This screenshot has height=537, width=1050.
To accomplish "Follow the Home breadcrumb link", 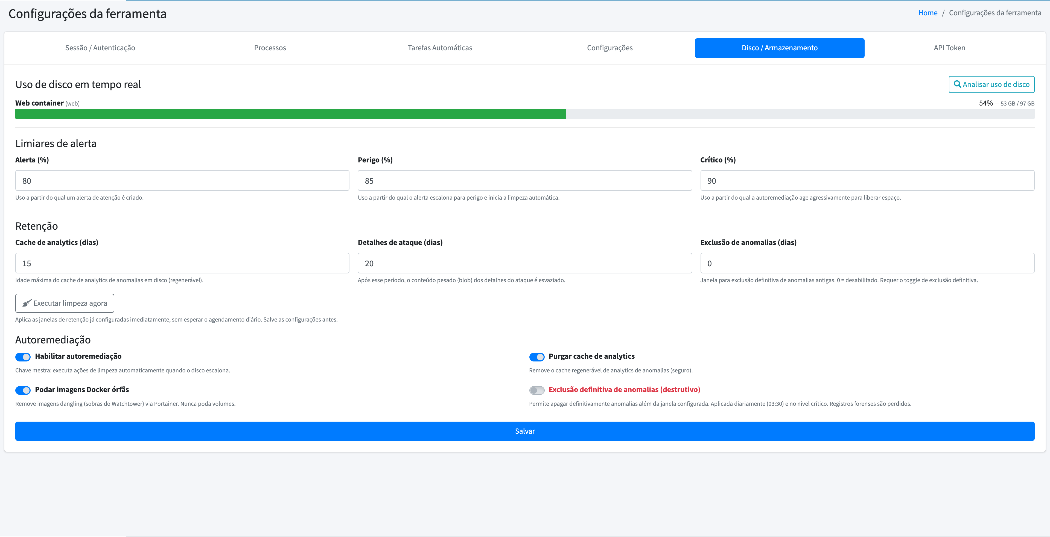I will (928, 13).
